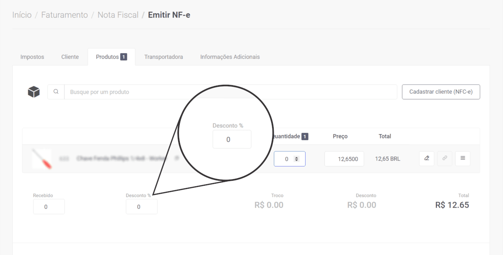The width and height of the screenshot is (503, 255).
Task: Click the quantity stepper arrows
Action: click(297, 159)
